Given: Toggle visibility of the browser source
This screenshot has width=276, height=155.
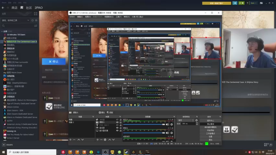Looking at the screenshot, I should click(x=117, y=120).
